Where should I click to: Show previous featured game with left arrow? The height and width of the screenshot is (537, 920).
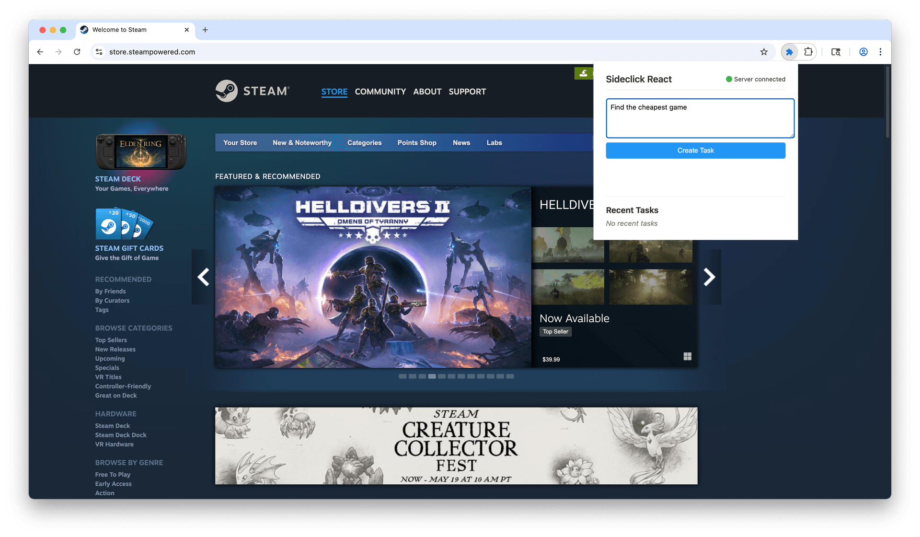203,277
